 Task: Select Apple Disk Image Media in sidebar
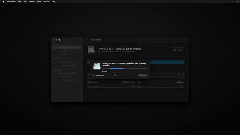pyautogui.click(x=67, y=73)
